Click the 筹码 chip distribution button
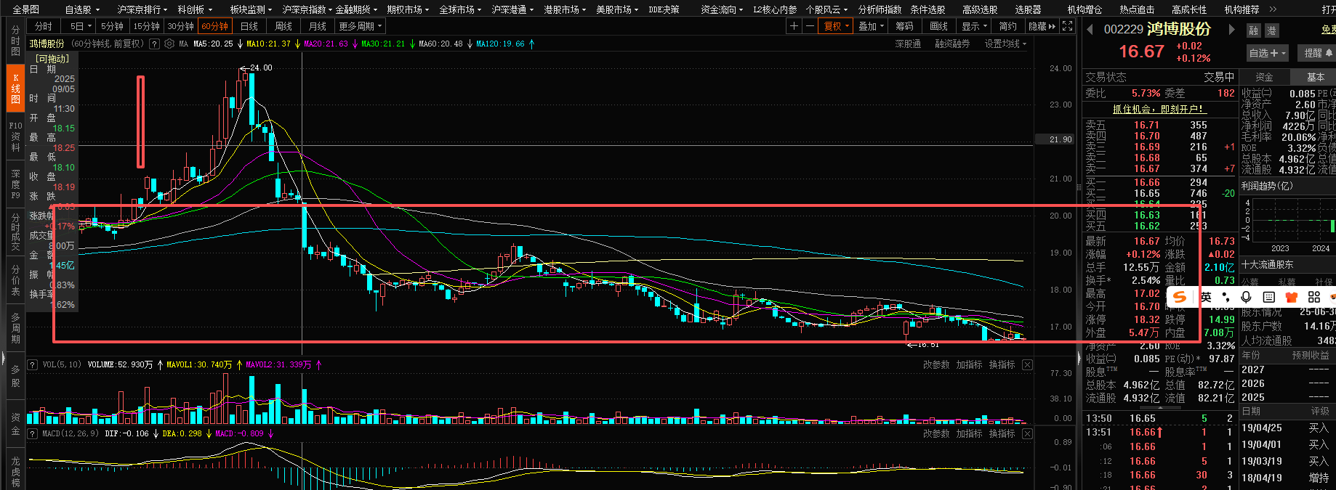The image size is (1336, 490). coord(904,26)
